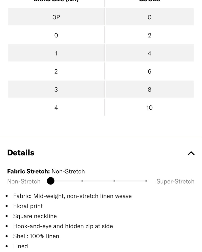The width and height of the screenshot is (202, 252).
Task: Click US size 4 cell
Action: click(x=150, y=53)
